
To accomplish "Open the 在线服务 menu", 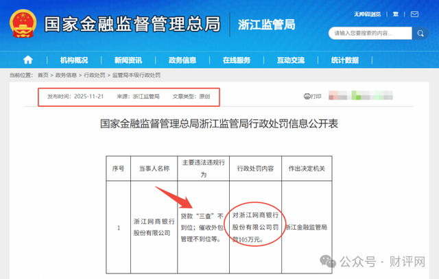I will (x=237, y=60).
